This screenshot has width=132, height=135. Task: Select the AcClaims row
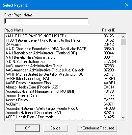[63, 104]
